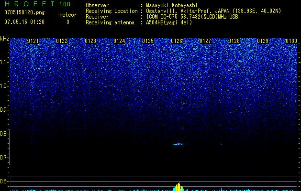
Task: Click the 0126 time marker
Action: [x=177, y=41]
